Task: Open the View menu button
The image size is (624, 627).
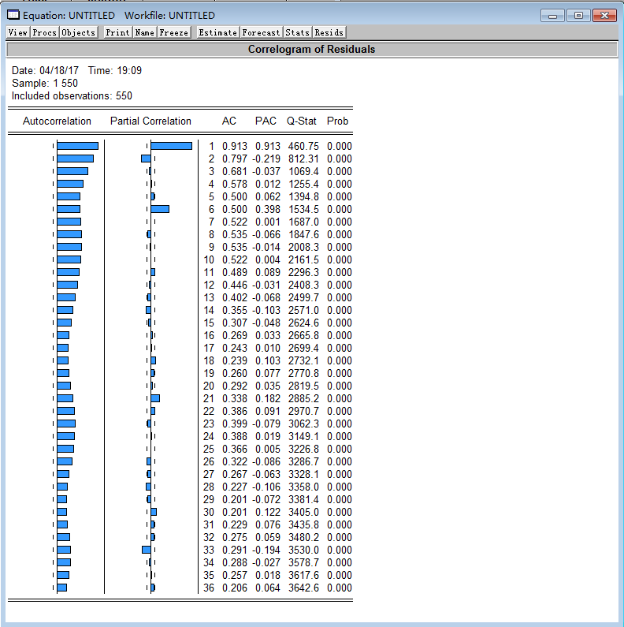Action: tap(18, 32)
